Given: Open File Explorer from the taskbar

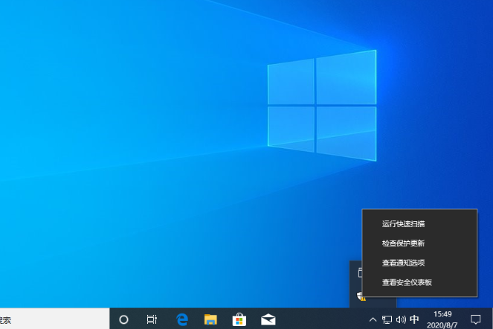Looking at the screenshot, I should tap(210, 319).
